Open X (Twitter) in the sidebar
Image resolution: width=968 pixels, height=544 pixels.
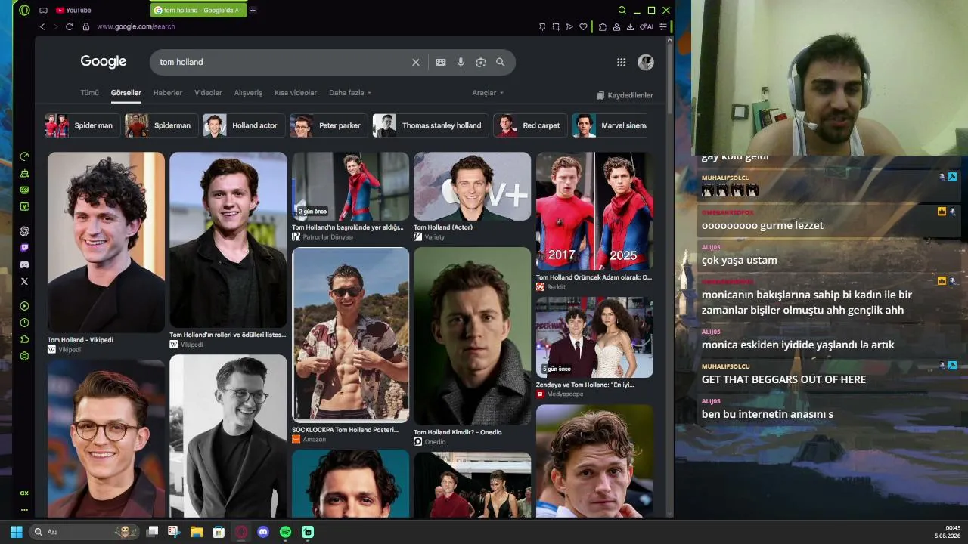(24, 281)
